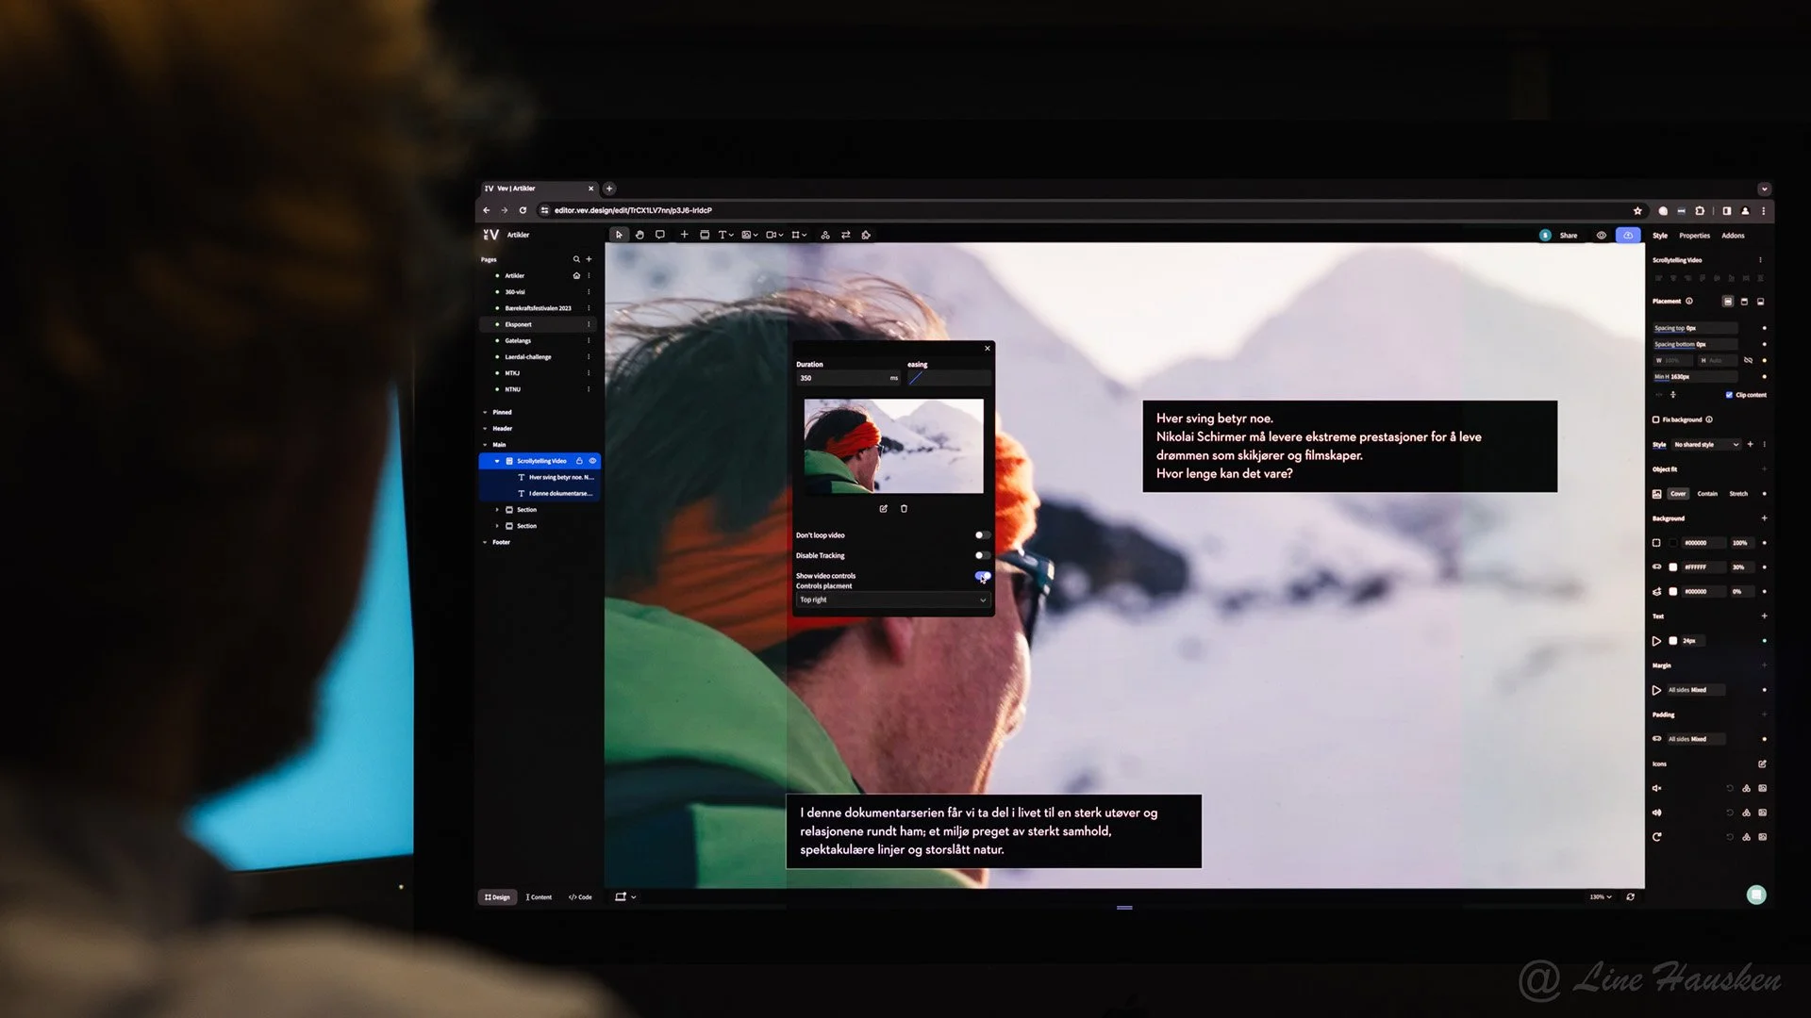Click the comment tool icon
This screenshot has height=1018, width=1811.
tap(660, 235)
